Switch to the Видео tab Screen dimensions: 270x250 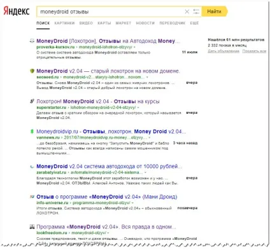pos(86,23)
